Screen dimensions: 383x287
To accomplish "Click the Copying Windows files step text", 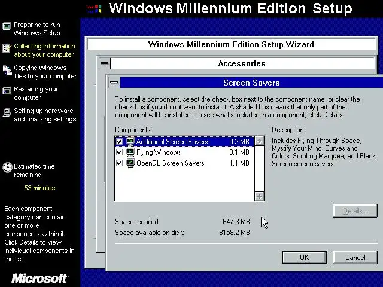I will tap(45, 72).
